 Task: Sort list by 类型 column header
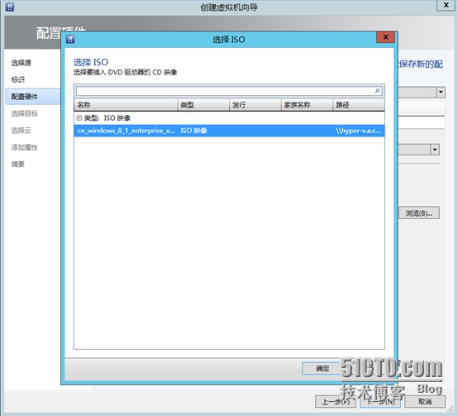click(x=203, y=105)
